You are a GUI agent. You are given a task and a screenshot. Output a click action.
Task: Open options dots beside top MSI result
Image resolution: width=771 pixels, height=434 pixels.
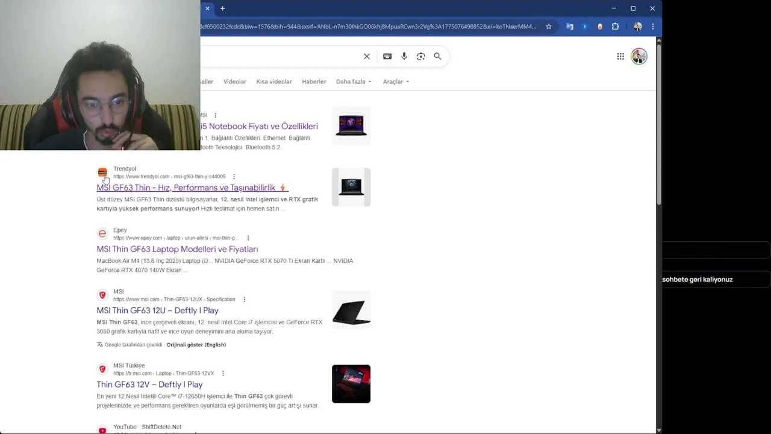pyautogui.click(x=215, y=115)
